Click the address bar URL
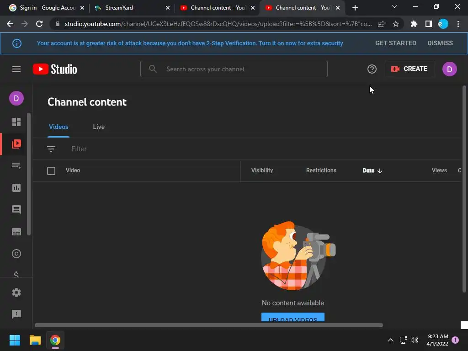 [218, 24]
